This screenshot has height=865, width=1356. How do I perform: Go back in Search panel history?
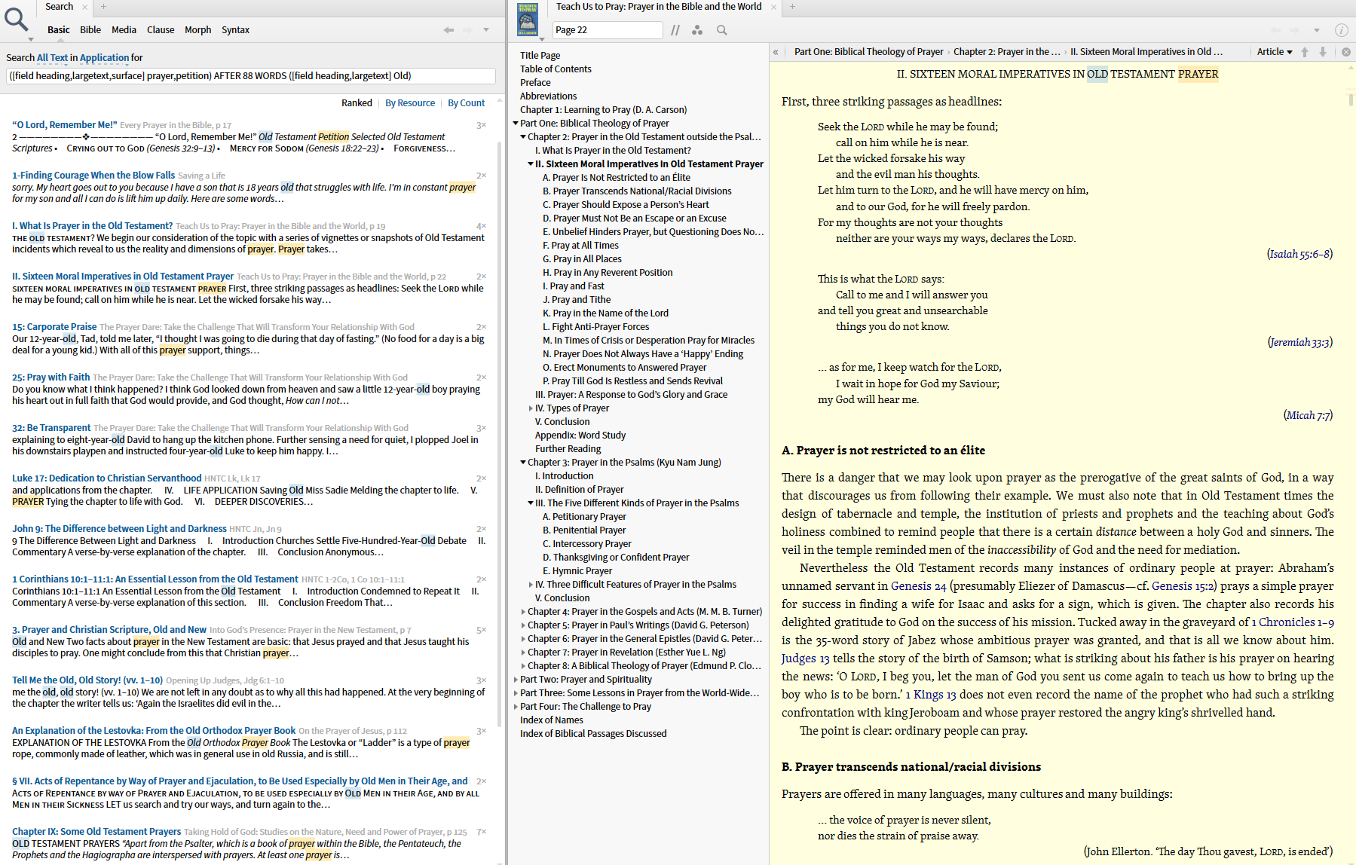[x=448, y=30]
